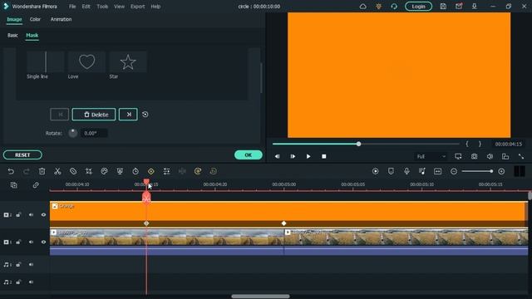This screenshot has width=532, height=299.
Task: Click the cloud icon in the title bar
Action: 362,6
